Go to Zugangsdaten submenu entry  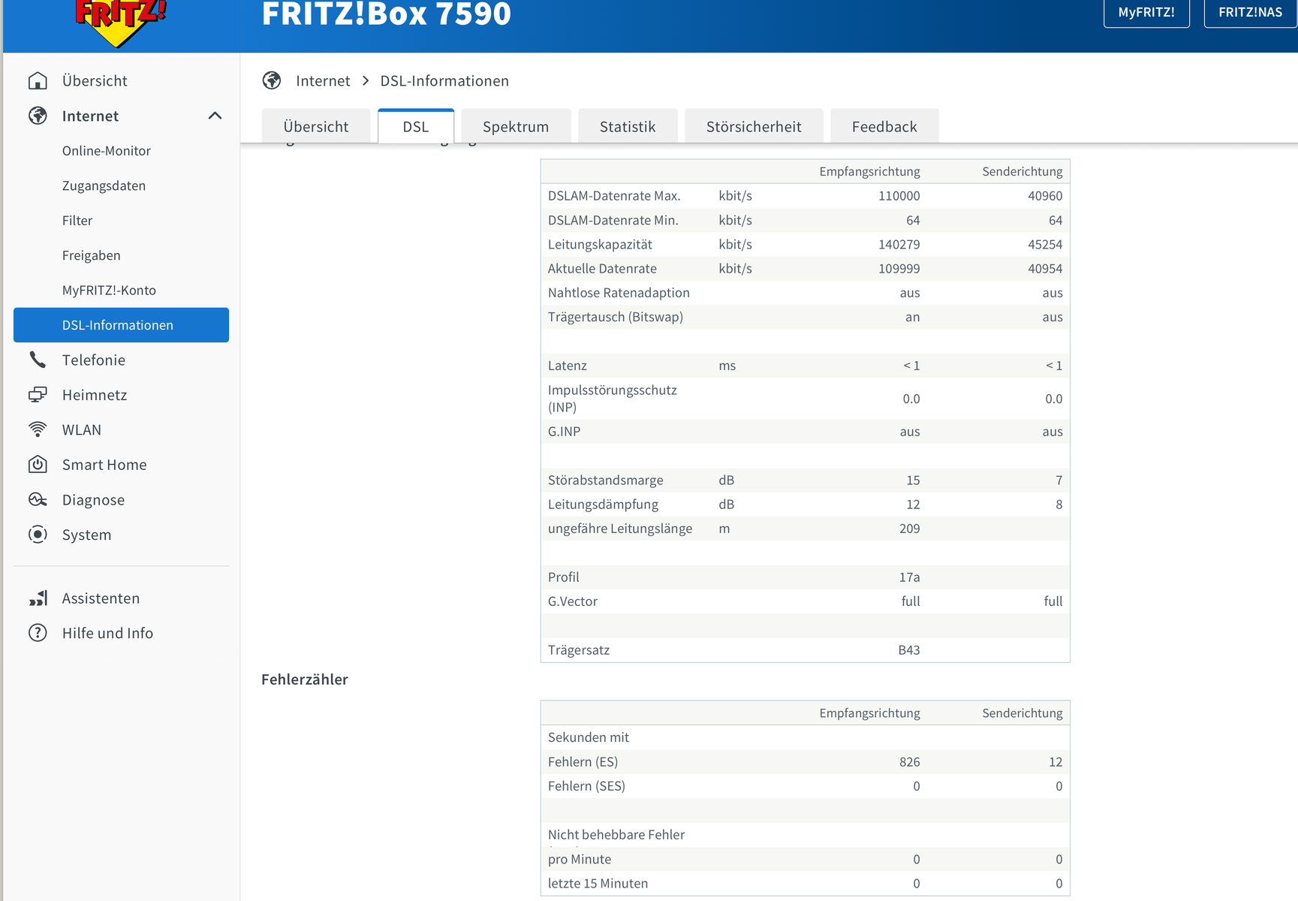click(104, 185)
